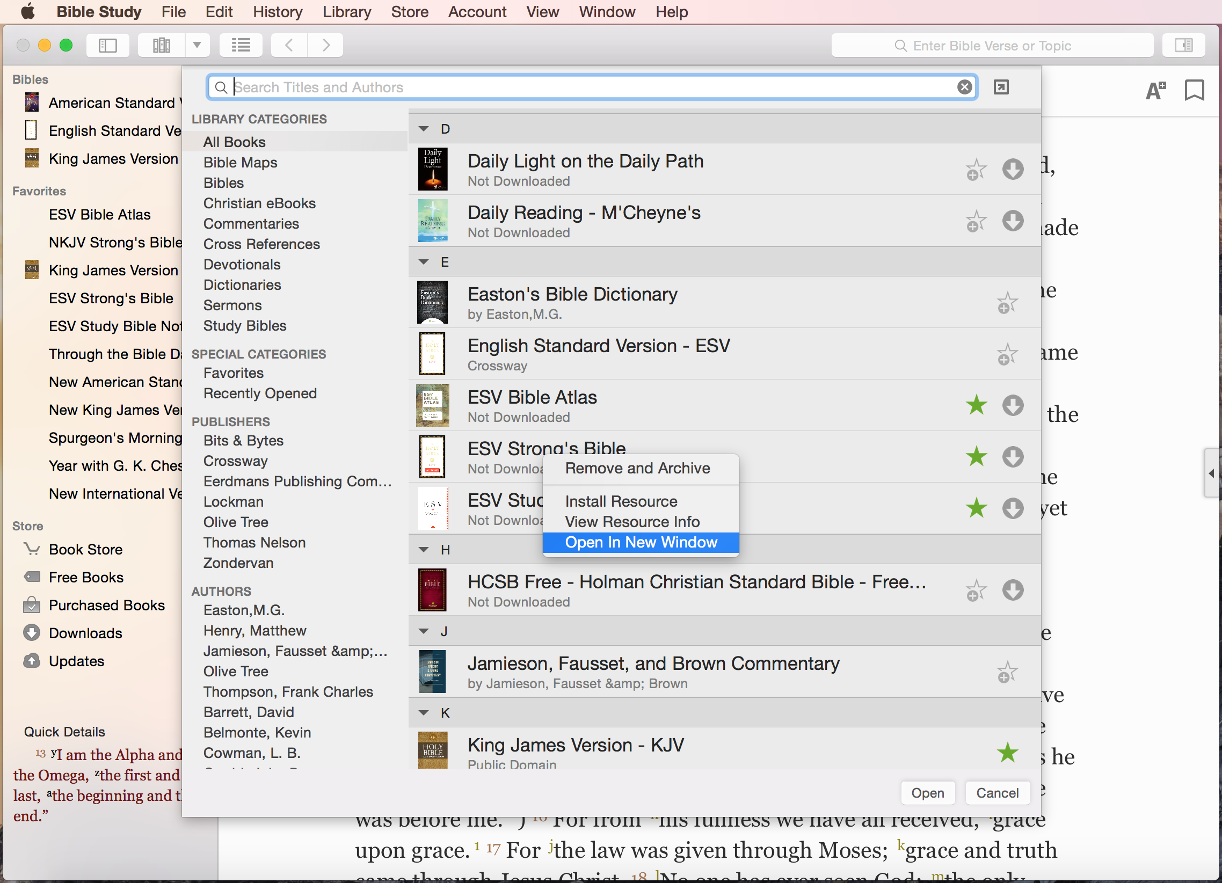
Task: Select Open In New Window context menu item
Action: [642, 543]
